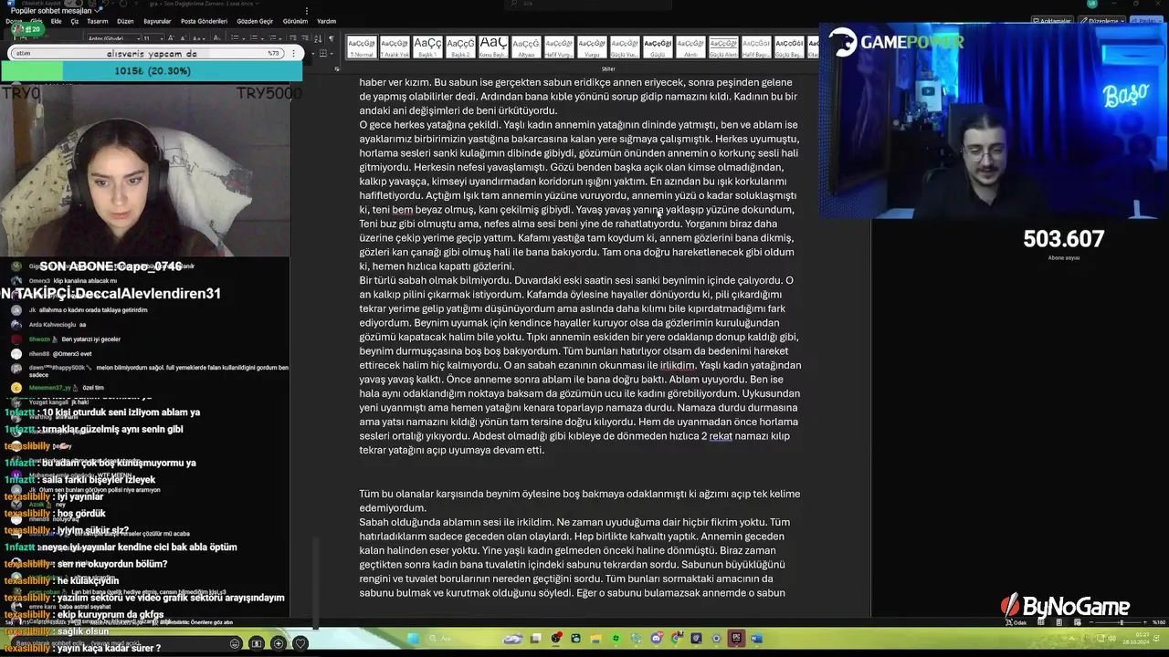Open the Çiz ribbon tab

(75, 21)
